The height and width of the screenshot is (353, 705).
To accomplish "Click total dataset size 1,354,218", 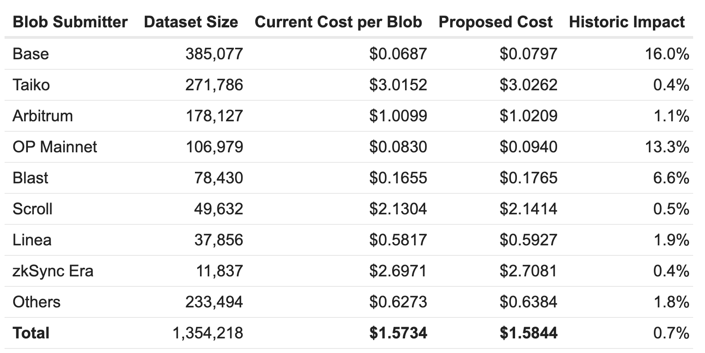I will coord(208,333).
